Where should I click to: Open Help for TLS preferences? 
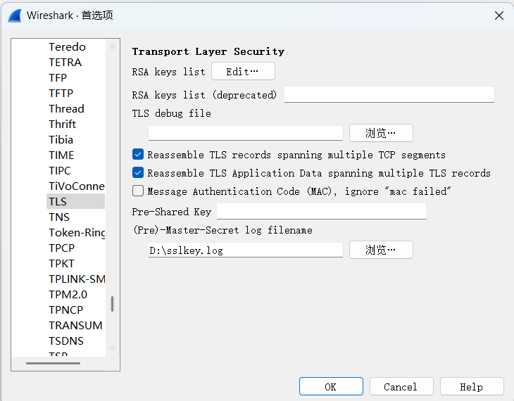pos(472,387)
